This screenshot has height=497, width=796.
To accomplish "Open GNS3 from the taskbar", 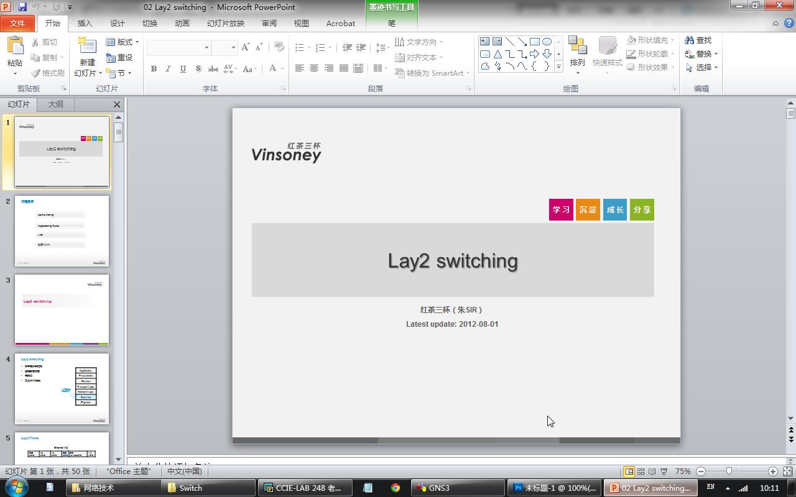I will click(458, 488).
